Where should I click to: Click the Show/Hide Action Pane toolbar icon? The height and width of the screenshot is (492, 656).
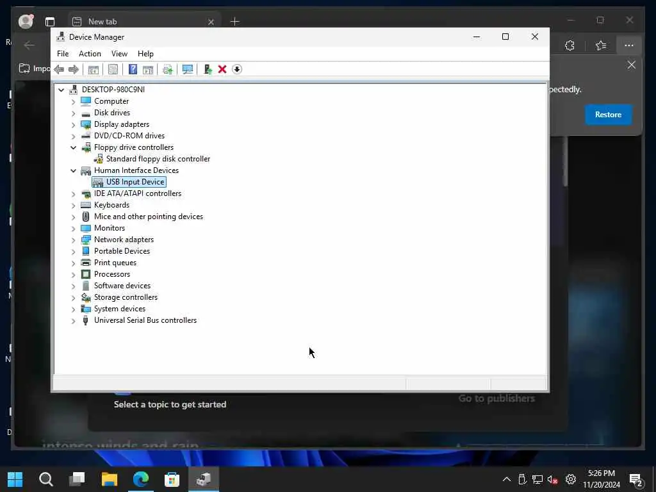pos(148,69)
